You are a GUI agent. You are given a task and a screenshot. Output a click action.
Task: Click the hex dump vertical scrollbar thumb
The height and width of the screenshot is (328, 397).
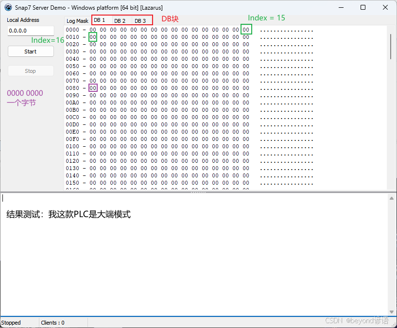pyautogui.click(x=391, y=47)
